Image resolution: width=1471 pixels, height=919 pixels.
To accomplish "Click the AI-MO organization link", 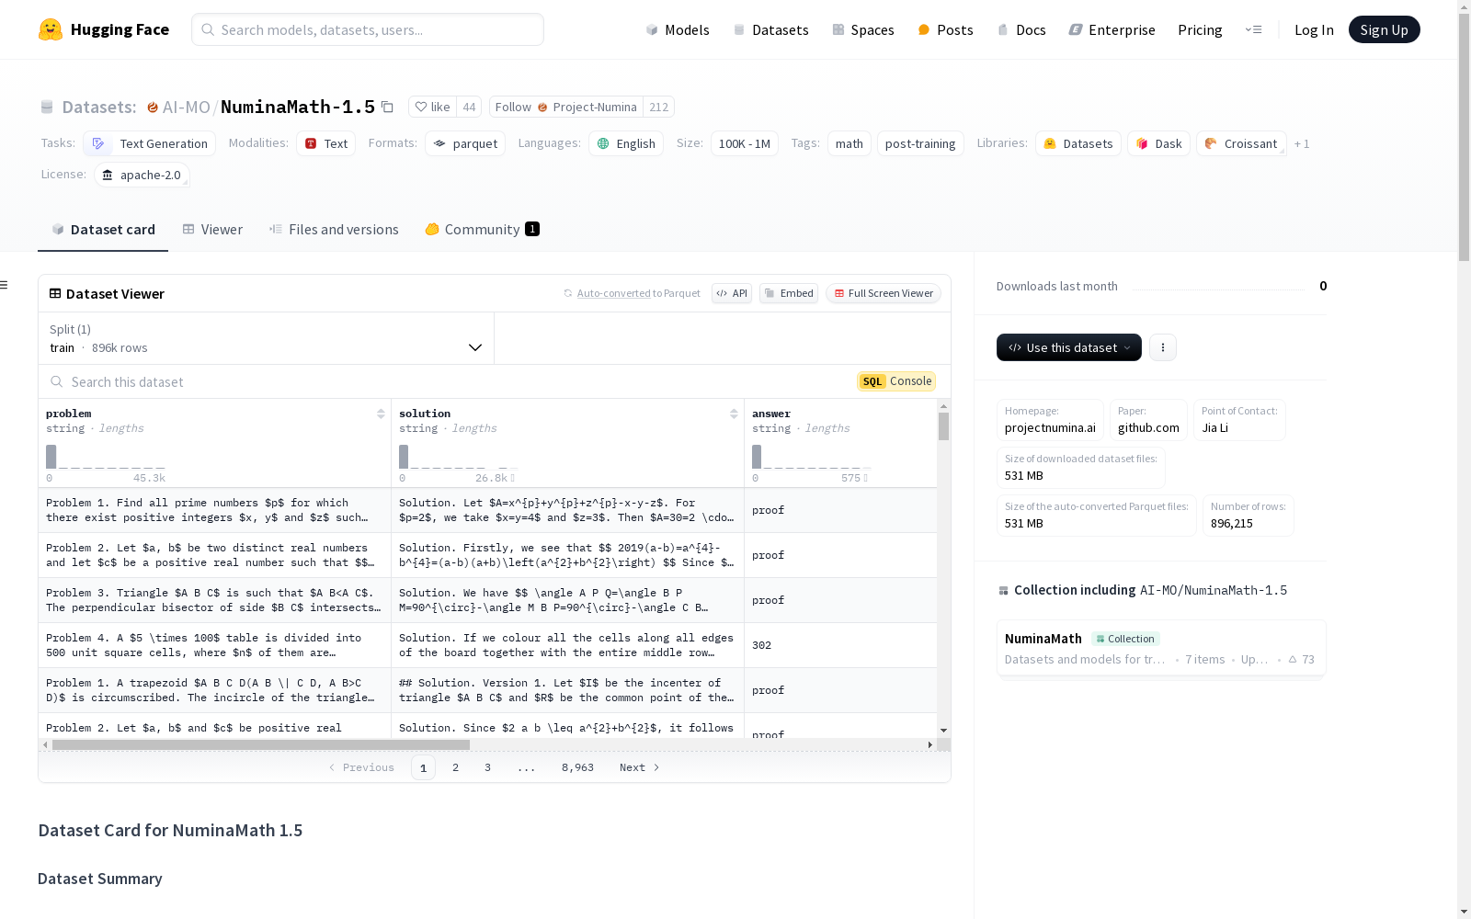I will coord(186,107).
